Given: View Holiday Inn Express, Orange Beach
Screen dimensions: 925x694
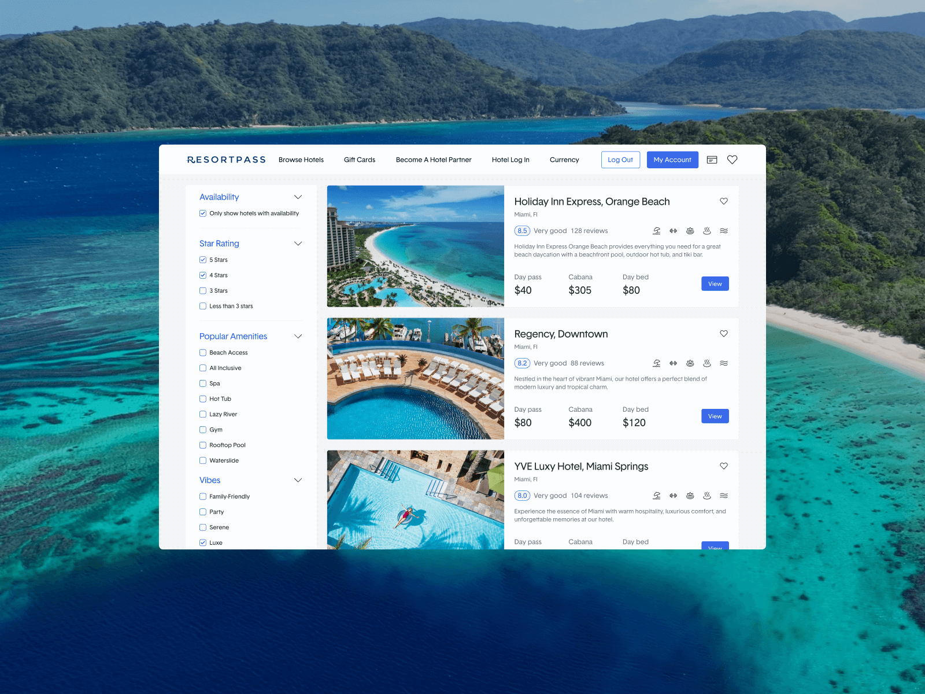Looking at the screenshot, I should [715, 283].
